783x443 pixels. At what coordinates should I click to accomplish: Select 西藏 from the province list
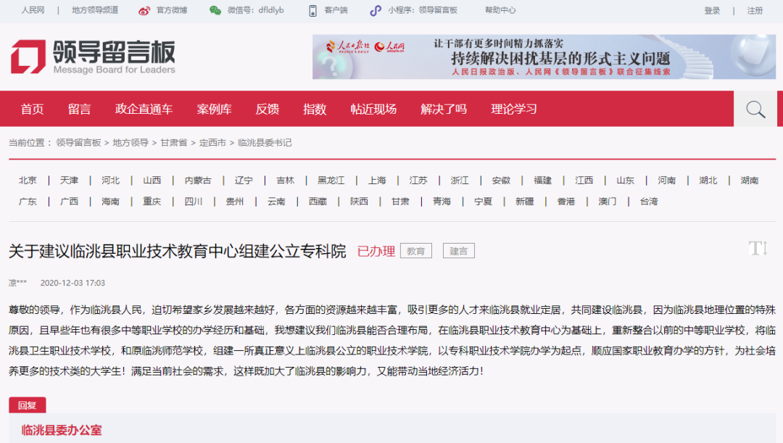click(x=318, y=202)
